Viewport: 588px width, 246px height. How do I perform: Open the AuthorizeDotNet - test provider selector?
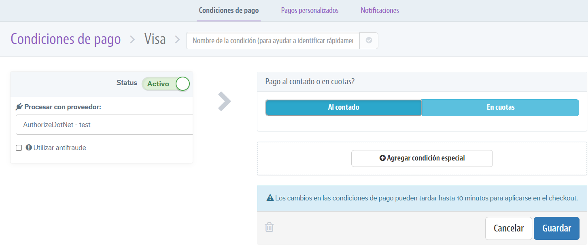click(x=104, y=124)
